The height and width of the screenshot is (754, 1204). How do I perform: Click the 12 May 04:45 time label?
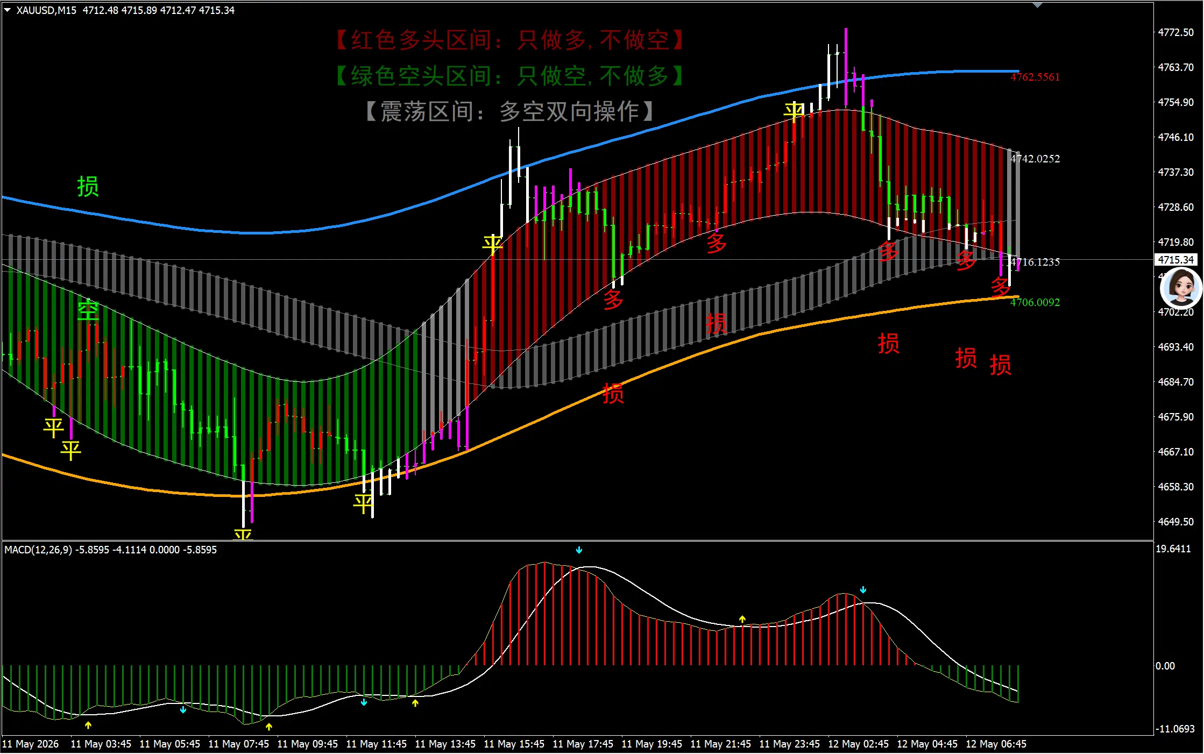coord(927,744)
